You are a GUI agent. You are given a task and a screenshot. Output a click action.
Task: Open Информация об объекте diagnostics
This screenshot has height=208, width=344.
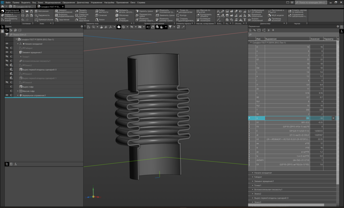pos(256,11)
